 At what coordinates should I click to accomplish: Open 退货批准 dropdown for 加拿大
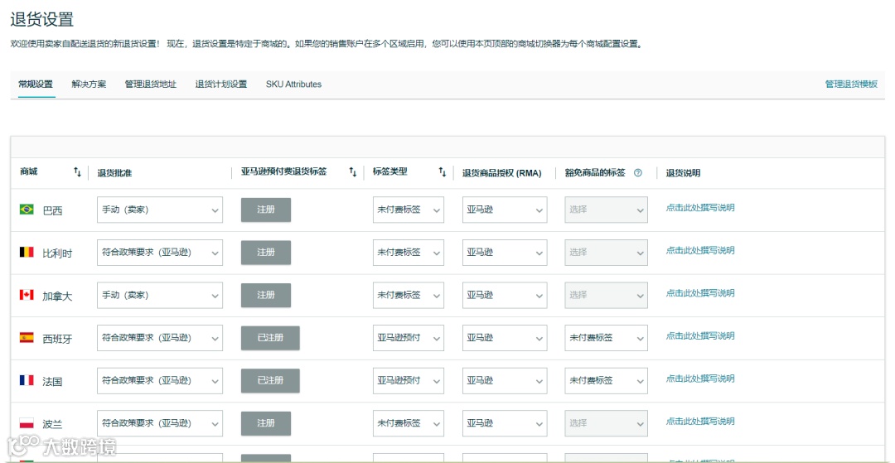[160, 296]
